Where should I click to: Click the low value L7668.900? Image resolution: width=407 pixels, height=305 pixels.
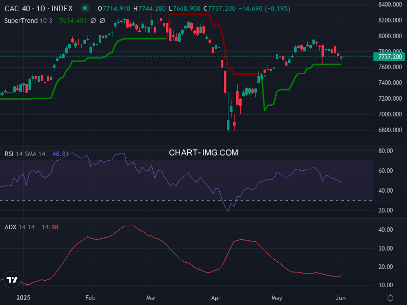(x=185, y=9)
